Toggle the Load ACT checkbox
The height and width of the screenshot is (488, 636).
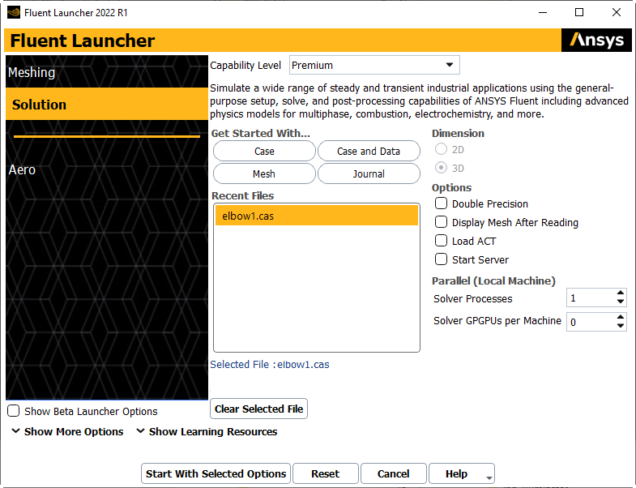pyautogui.click(x=442, y=241)
